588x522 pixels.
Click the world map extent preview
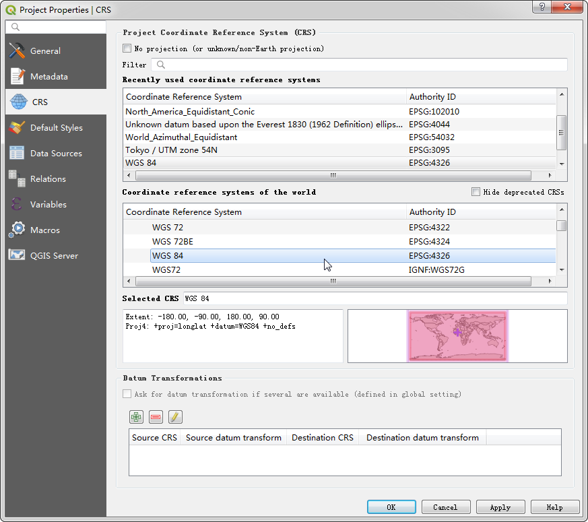pos(457,335)
